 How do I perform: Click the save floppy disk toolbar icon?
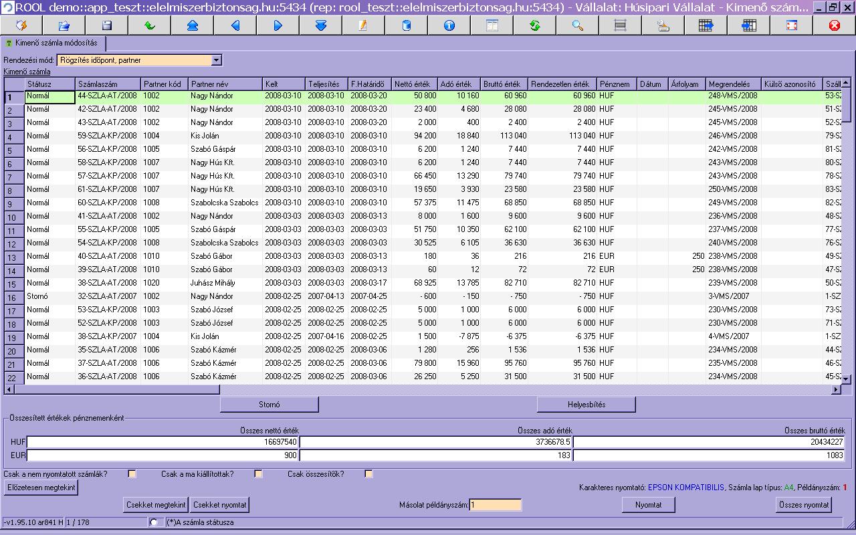coord(107,25)
